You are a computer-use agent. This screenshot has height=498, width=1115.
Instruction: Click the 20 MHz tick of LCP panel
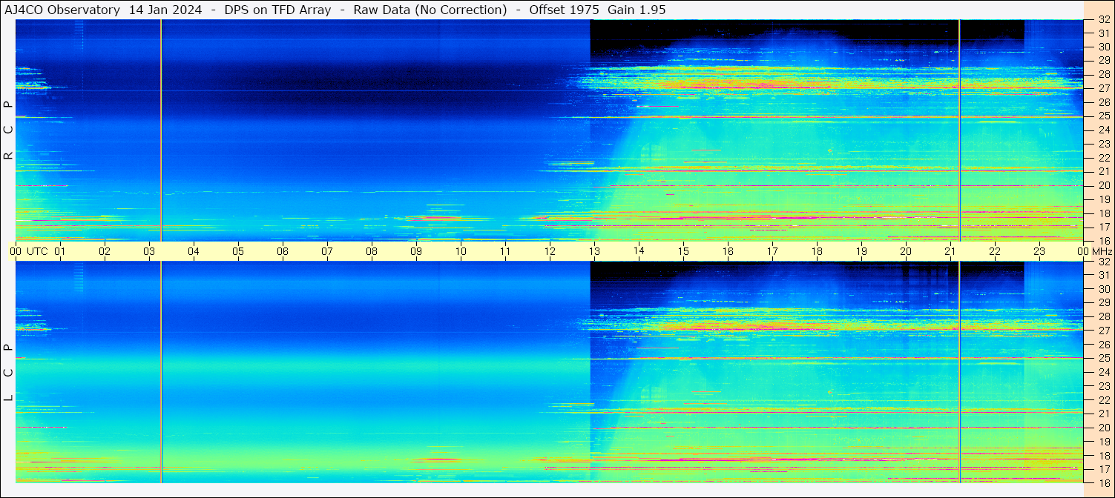[x=1103, y=428]
